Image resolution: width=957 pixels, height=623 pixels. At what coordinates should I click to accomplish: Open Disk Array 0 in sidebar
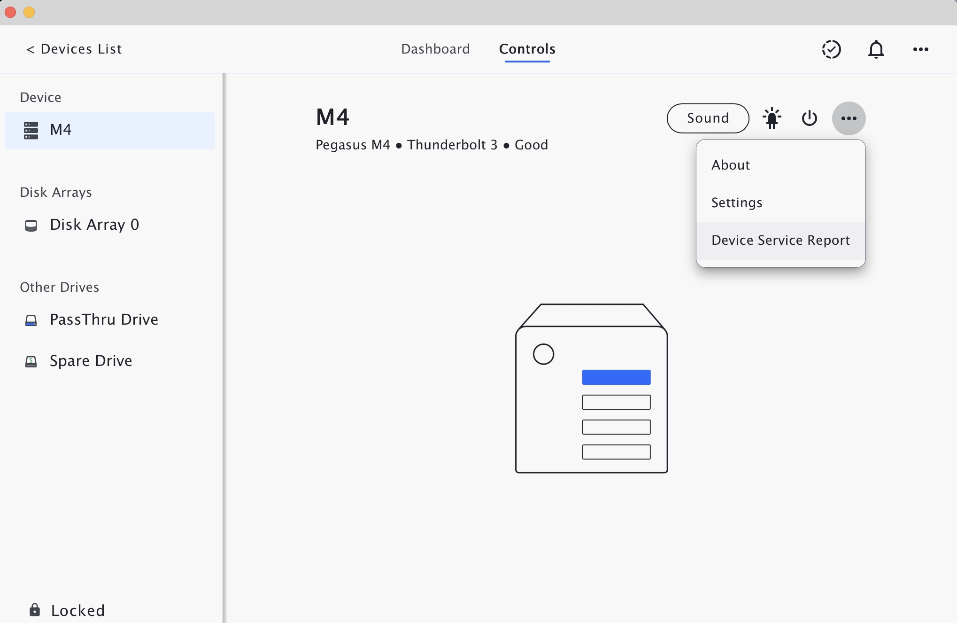point(94,225)
